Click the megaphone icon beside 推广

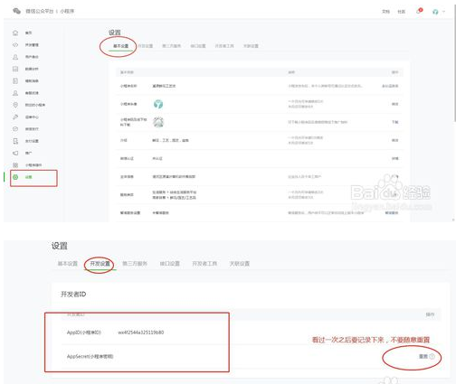click(x=15, y=153)
